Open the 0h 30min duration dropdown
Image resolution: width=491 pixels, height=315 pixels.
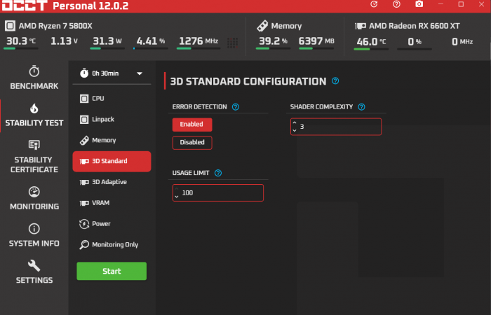tap(112, 73)
